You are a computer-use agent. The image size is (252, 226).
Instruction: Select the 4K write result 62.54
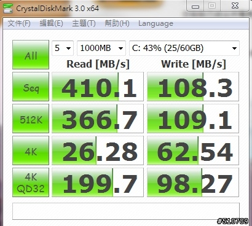pos(193,150)
